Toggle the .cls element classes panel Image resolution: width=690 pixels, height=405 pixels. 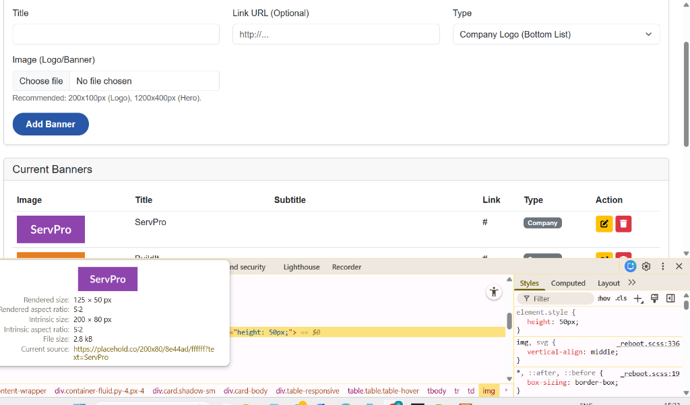tap(621, 299)
